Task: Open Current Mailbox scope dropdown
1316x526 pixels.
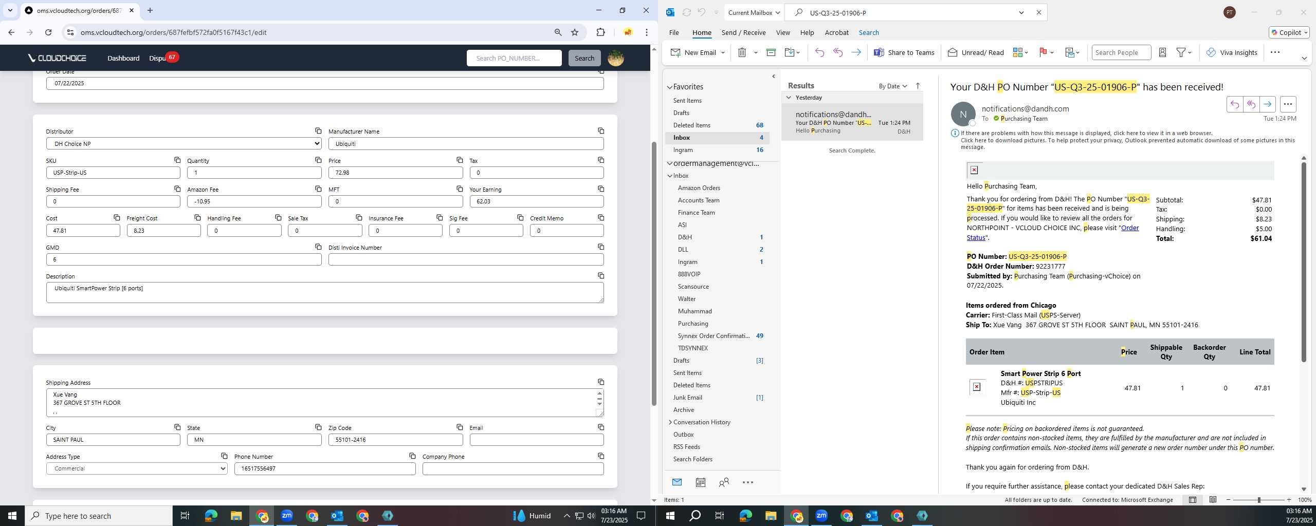Action: tap(754, 12)
